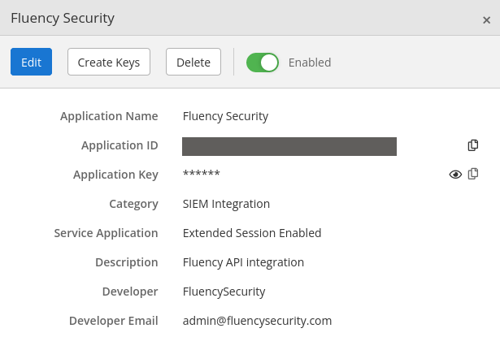Click the 'Fluency Security' dialog title
Image resolution: width=500 pixels, height=337 pixels.
[x=63, y=18]
